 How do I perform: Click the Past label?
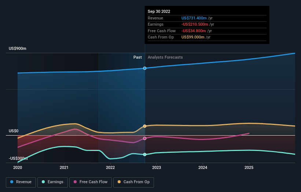tap(137, 58)
